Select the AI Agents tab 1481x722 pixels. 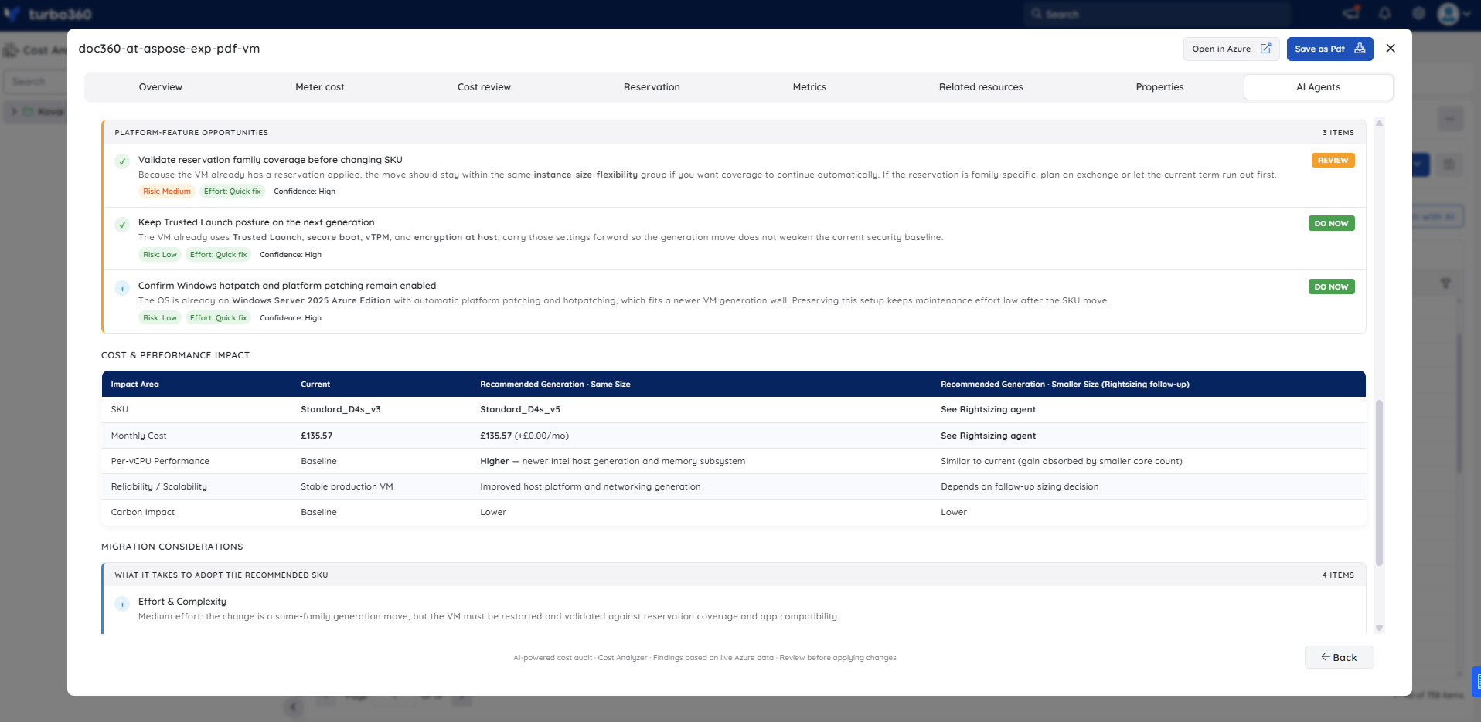click(x=1319, y=87)
